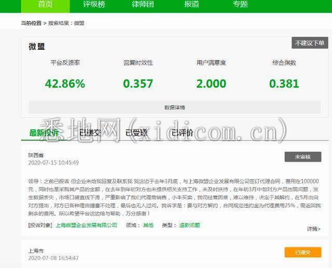Screen dimensions: 332x268
Task: Click the 42.86% feedback rate value
Action: click(x=65, y=83)
